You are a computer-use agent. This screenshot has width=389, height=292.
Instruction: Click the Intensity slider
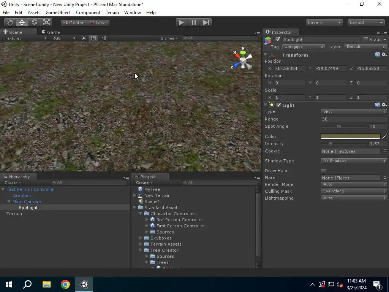[343, 144]
